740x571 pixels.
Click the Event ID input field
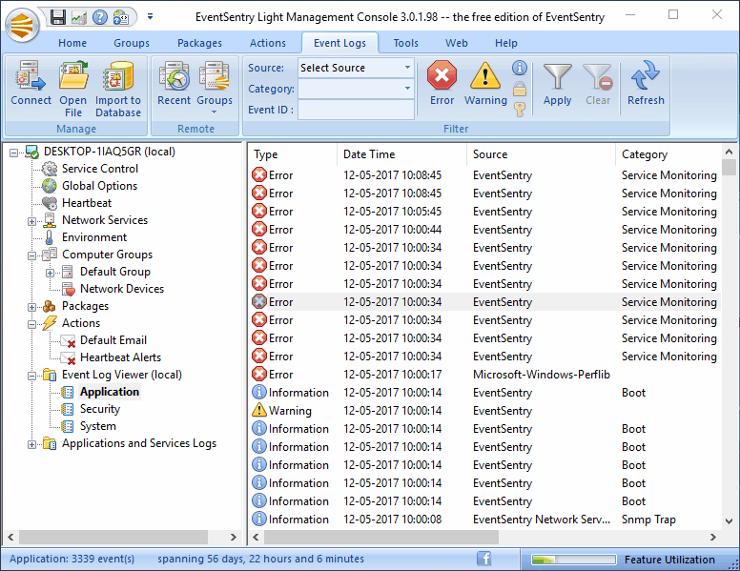356,110
